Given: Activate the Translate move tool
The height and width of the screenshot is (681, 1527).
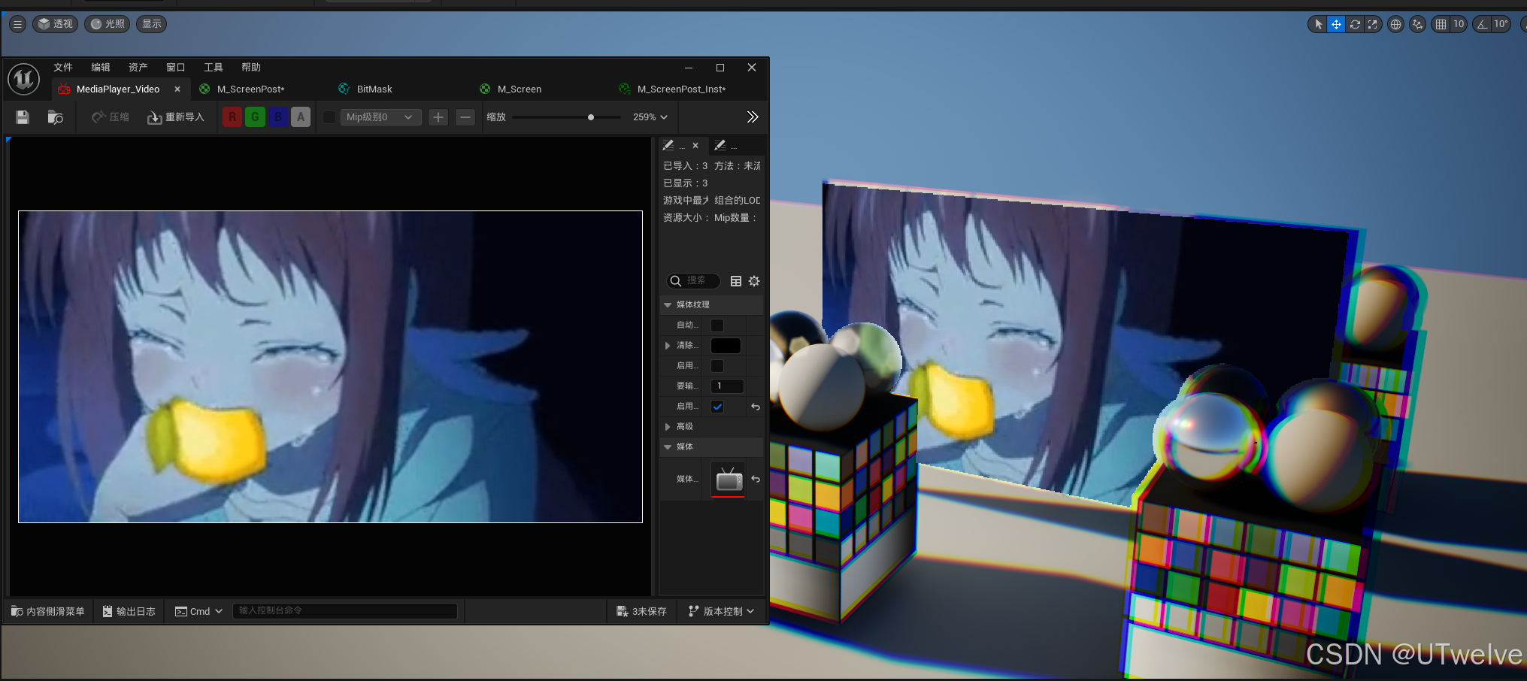Looking at the screenshot, I should (x=1336, y=24).
